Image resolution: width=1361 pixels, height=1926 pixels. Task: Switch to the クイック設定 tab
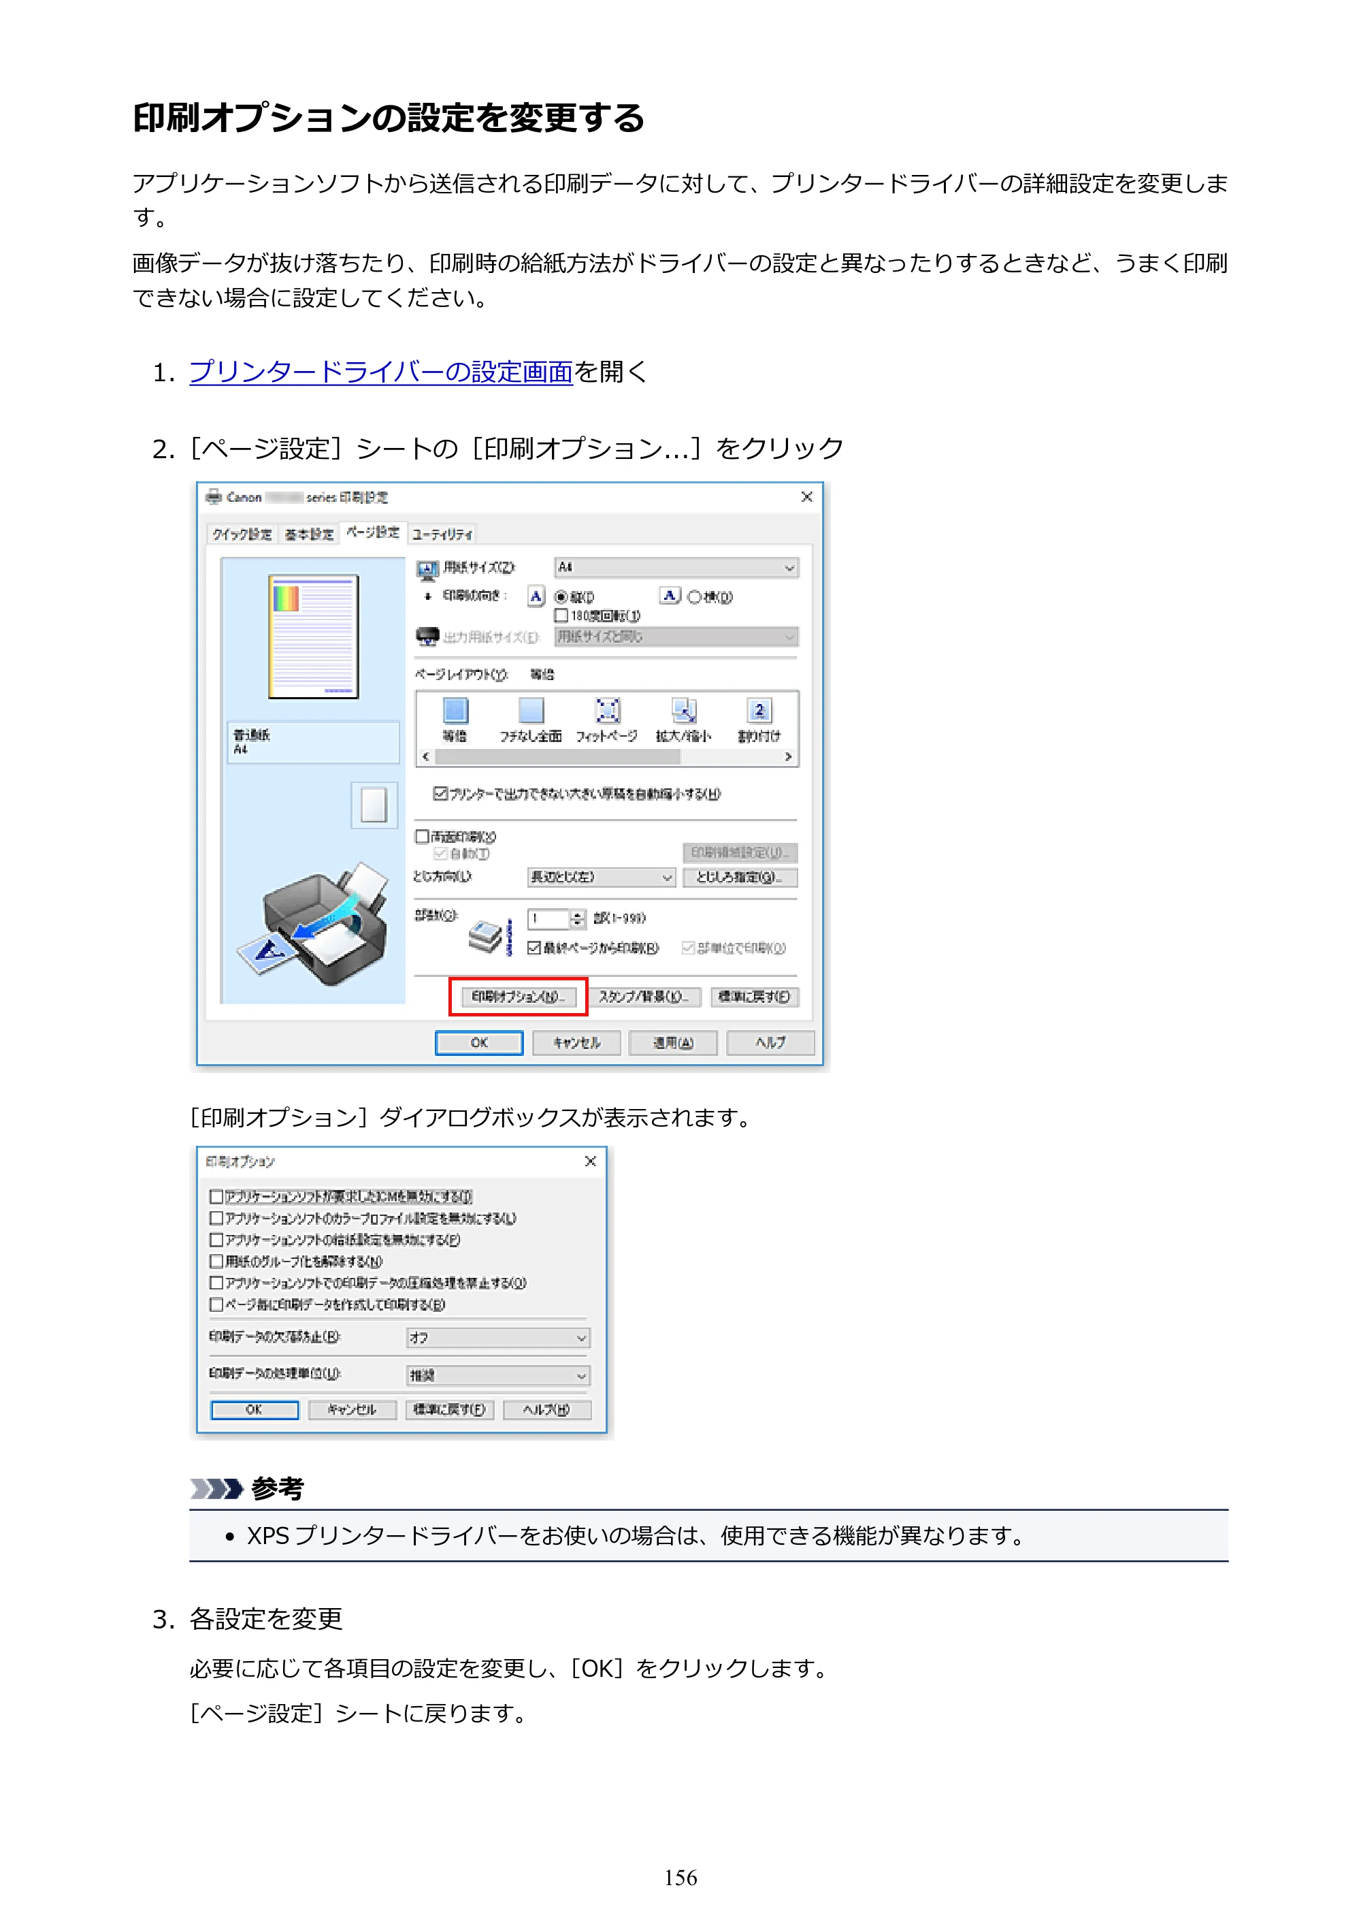[242, 534]
